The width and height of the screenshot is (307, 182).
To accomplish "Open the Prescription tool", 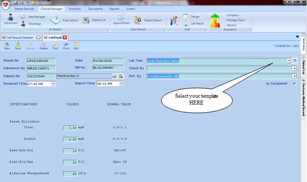I will pyautogui.click(x=64, y=20).
